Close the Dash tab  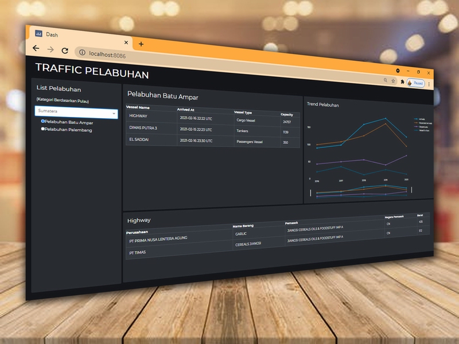click(126, 42)
